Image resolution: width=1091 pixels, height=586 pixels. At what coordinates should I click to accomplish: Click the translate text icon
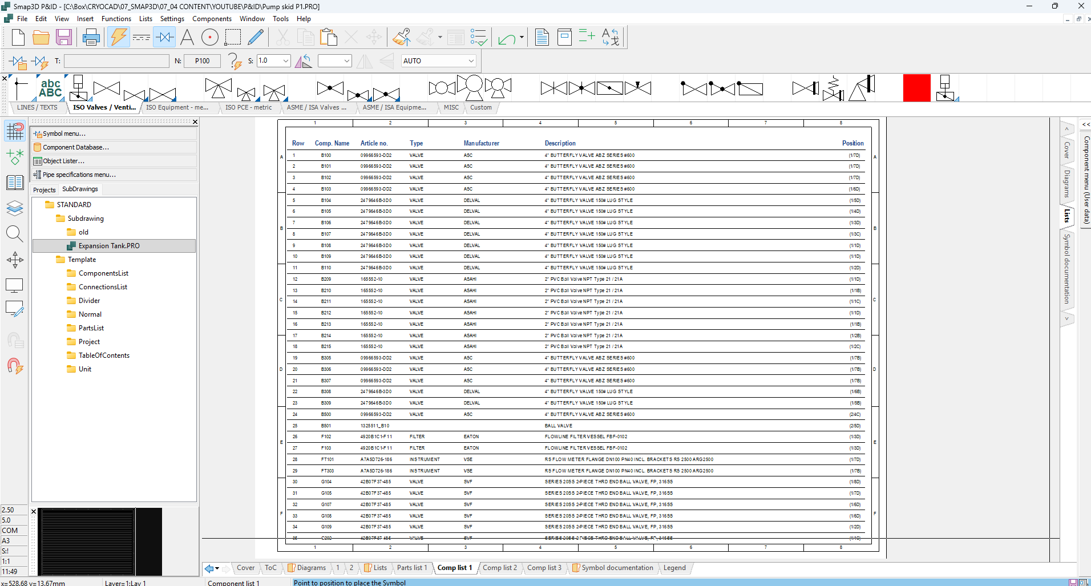click(611, 38)
